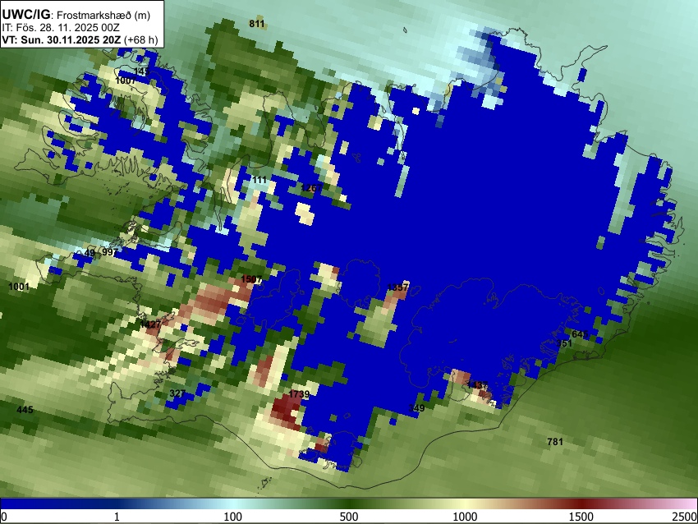Pick the 1739 value label

click(x=299, y=394)
